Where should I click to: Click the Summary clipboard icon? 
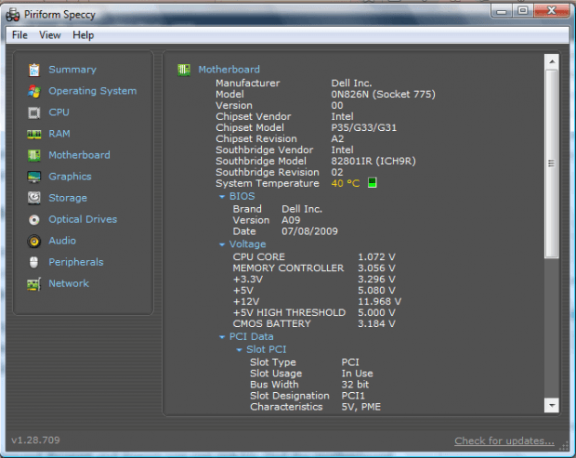(x=34, y=70)
